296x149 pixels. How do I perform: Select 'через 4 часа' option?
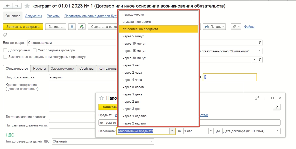(158, 80)
